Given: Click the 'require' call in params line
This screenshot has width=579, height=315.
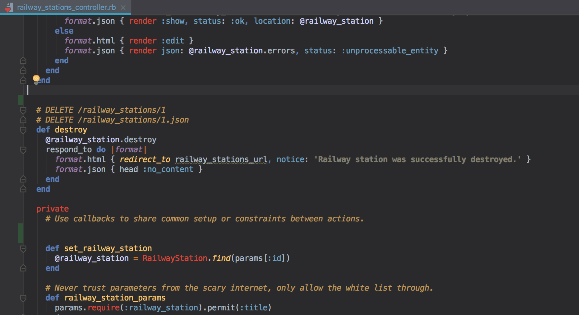Looking at the screenshot, I should [104, 308].
